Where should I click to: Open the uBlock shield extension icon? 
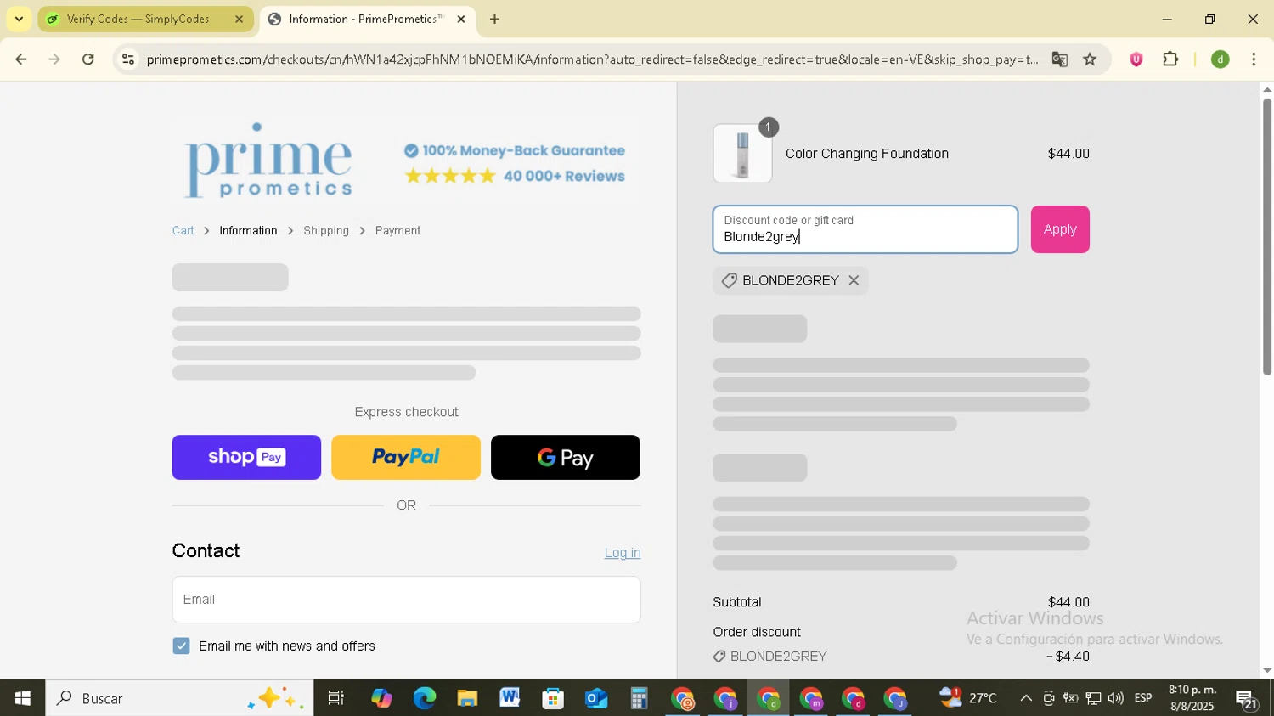[1136, 59]
